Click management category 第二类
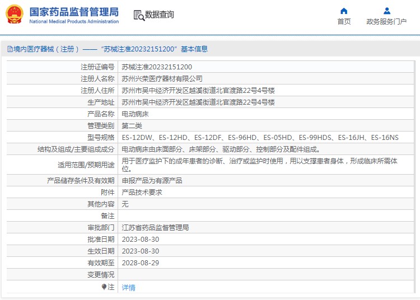 [132, 126]
